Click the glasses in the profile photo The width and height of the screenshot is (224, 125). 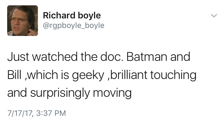point(19,21)
